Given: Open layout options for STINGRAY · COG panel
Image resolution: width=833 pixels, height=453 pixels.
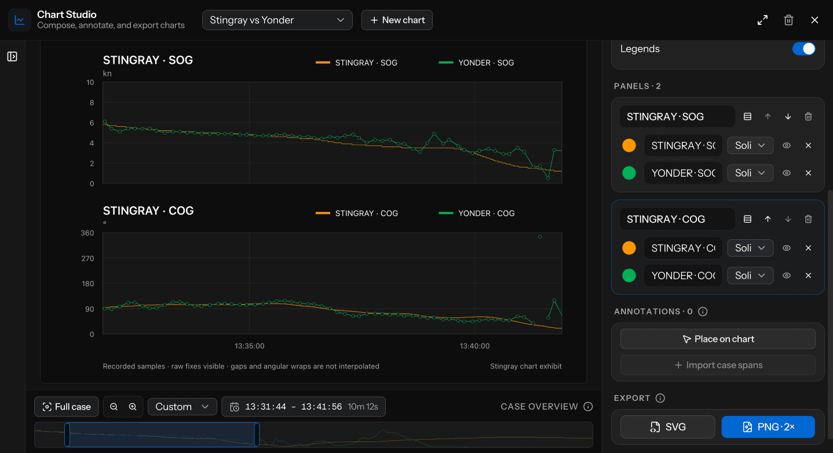Looking at the screenshot, I should [747, 219].
